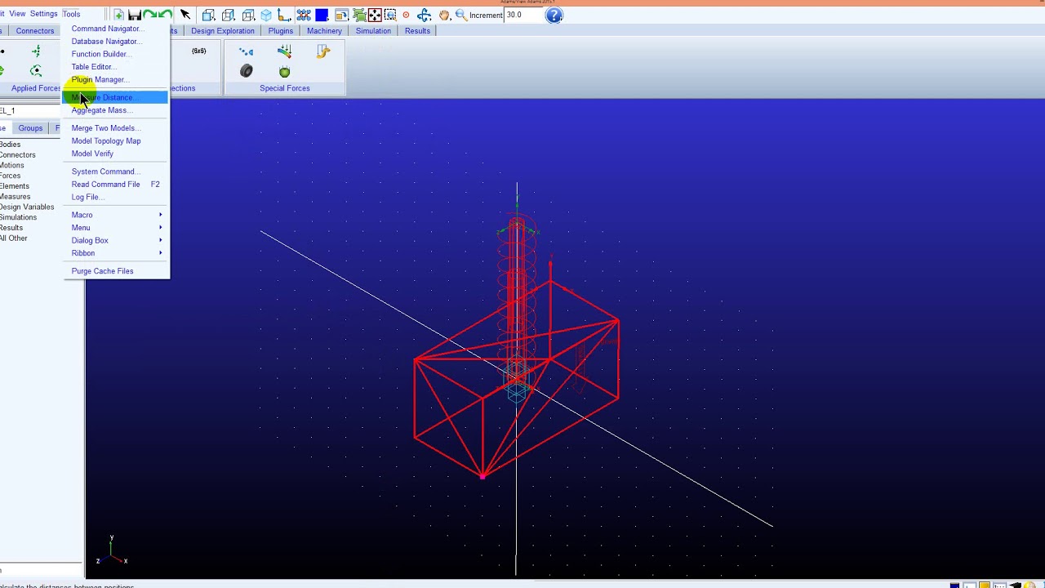The width and height of the screenshot is (1045, 588).
Task: Open System Command dialog
Action: (x=115, y=171)
